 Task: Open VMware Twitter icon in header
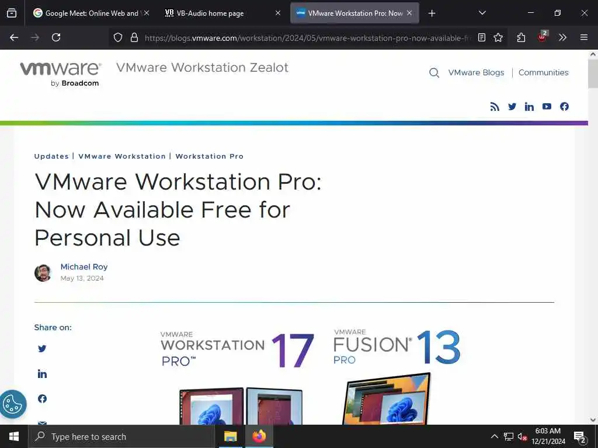(512, 107)
